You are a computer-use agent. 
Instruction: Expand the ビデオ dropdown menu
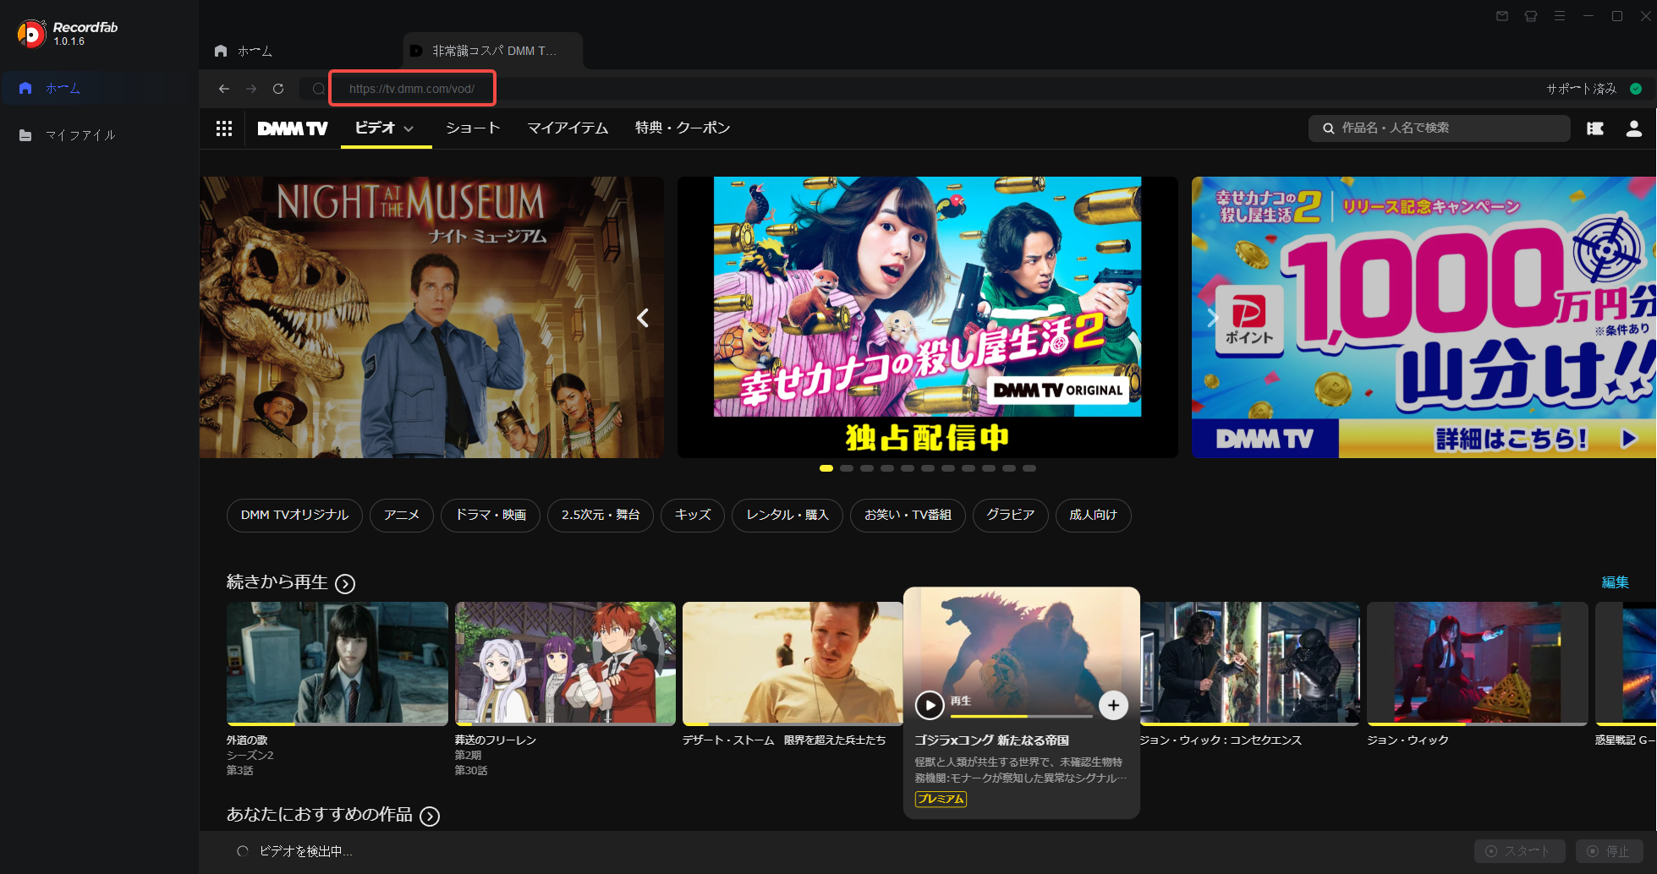385,128
